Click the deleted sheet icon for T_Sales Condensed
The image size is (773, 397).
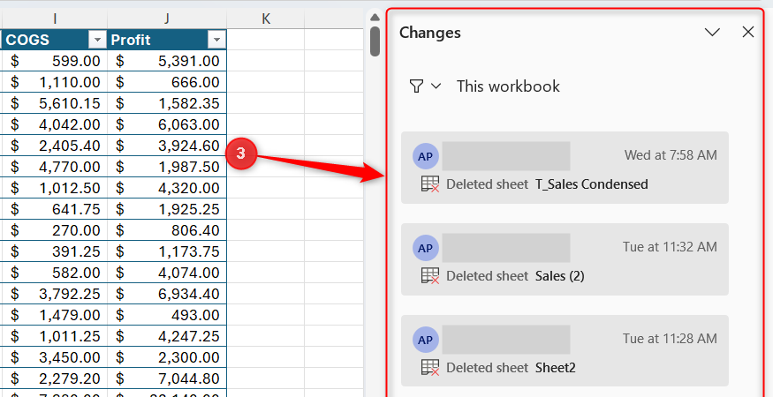pos(430,184)
